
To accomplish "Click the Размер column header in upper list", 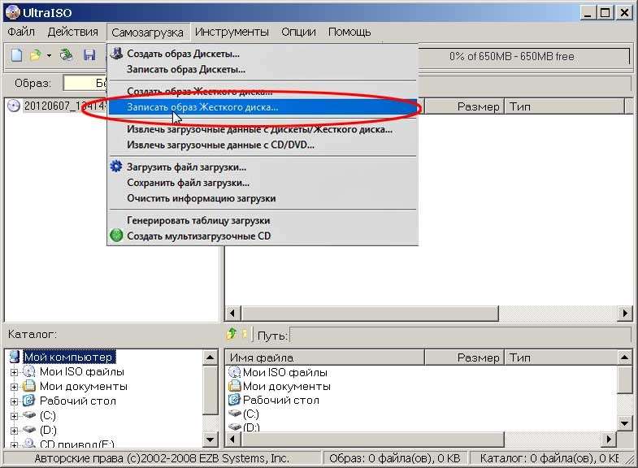I will pyautogui.click(x=464, y=106).
